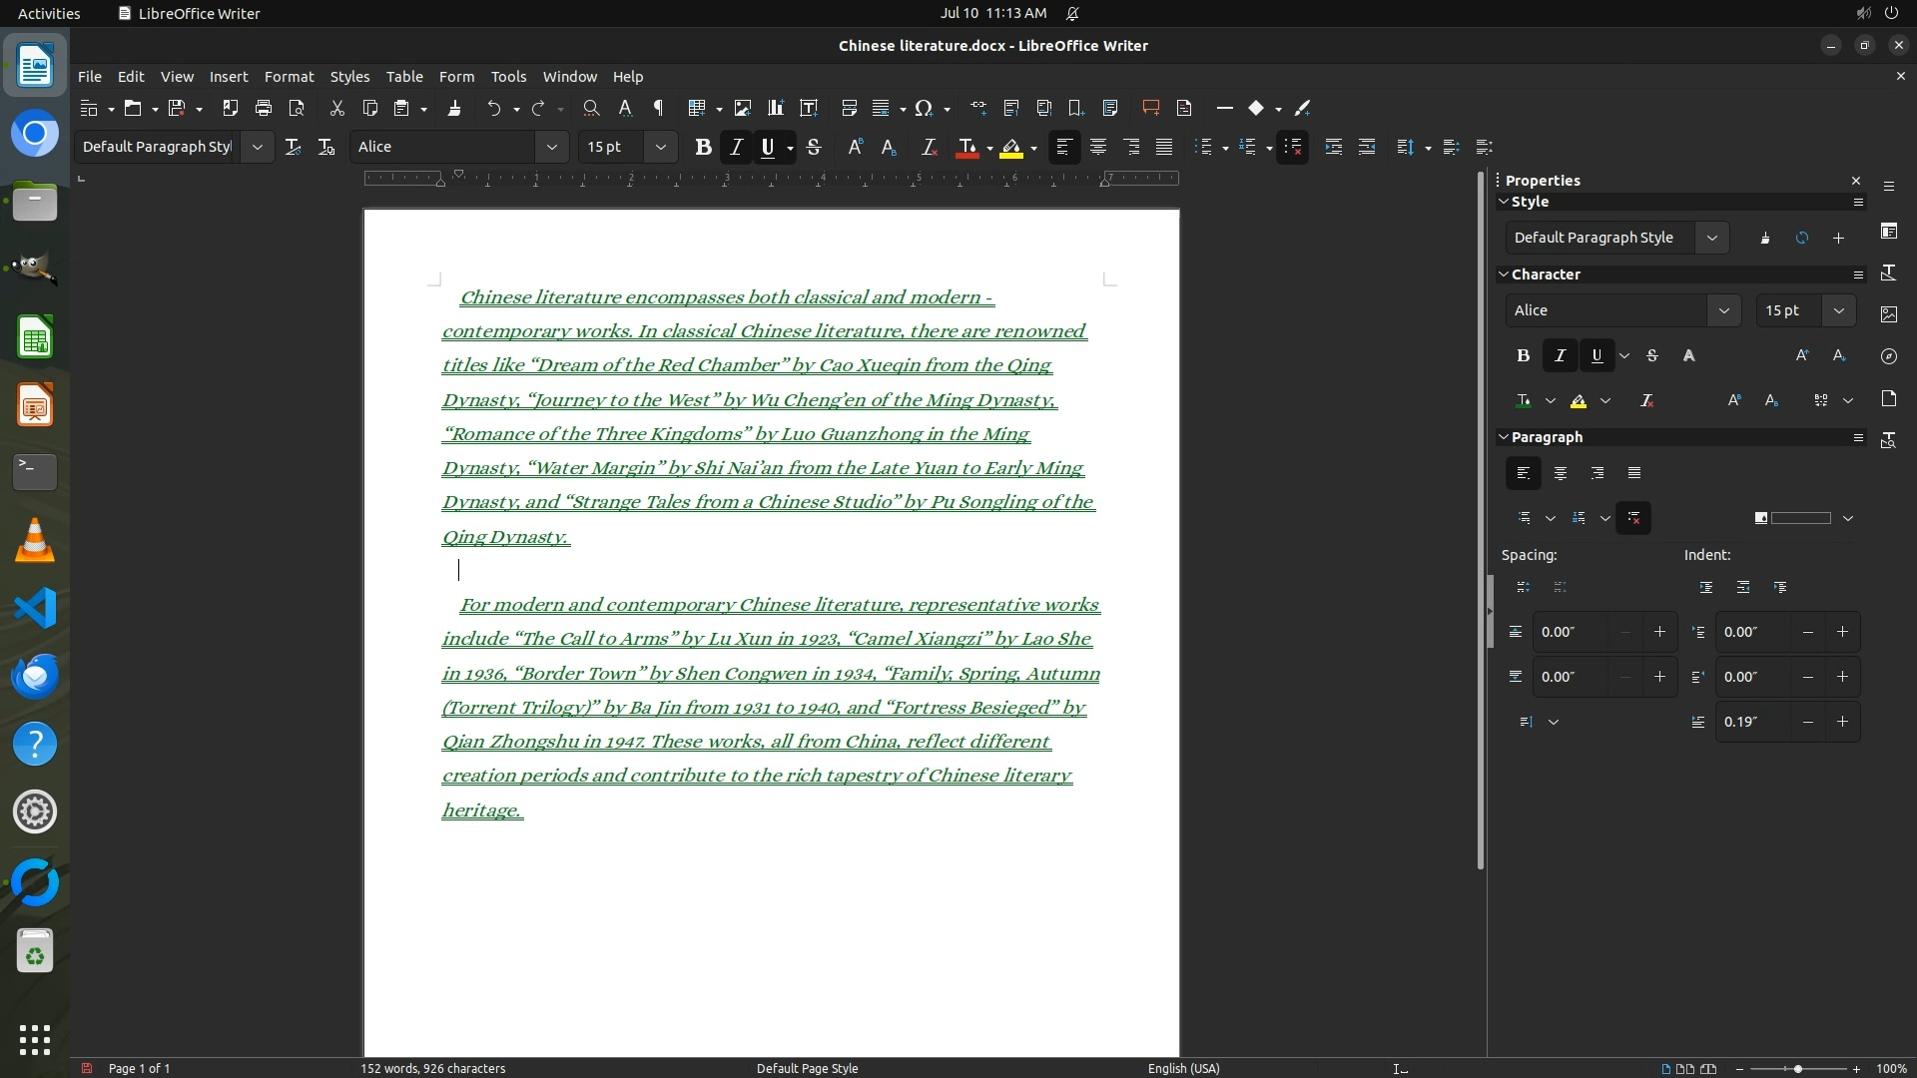
Task: Click the Strikethrough icon in formatting toolbar
Action: [814, 147]
